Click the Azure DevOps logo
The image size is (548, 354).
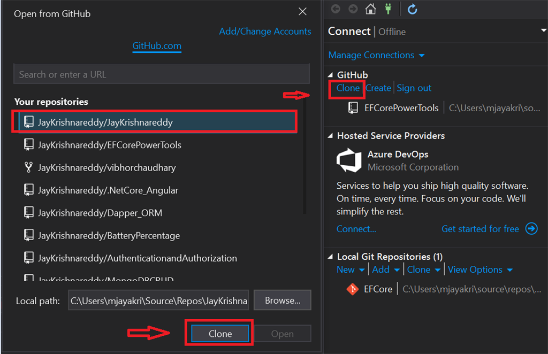pyautogui.click(x=349, y=160)
